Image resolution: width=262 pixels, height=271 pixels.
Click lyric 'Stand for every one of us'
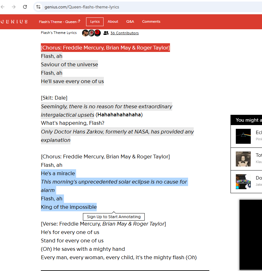tap(72, 241)
